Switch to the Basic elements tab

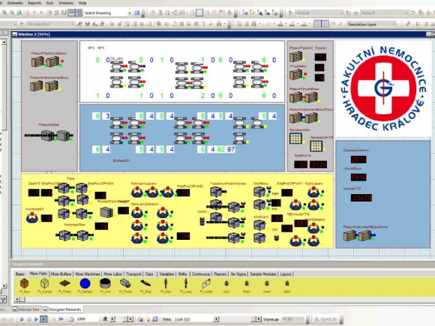(x=20, y=274)
